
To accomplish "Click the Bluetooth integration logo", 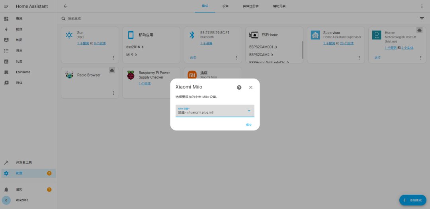I will [x=192, y=35].
